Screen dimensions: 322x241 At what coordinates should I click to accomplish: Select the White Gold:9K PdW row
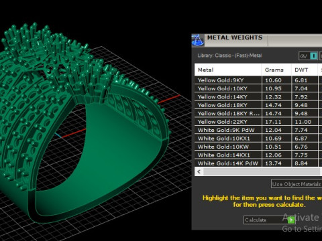point(258,130)
